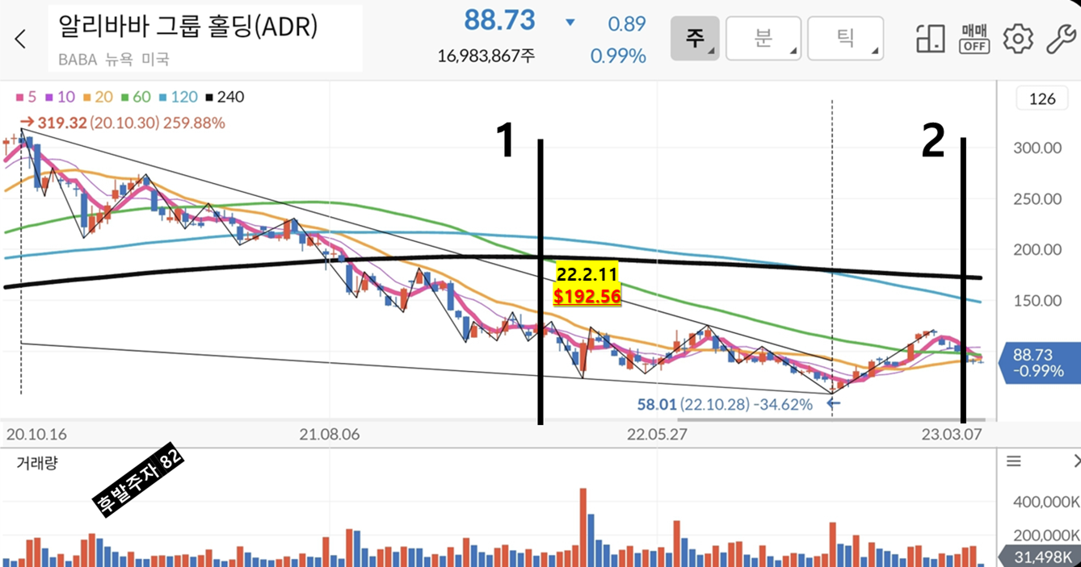This screenshot has width=1081, height=567.
Task: Toggle the 5 moving average legend
Action: pos(27,97)
